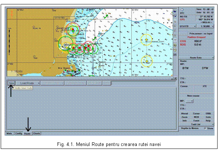
Task: Click the Event button
Action: (x=196, y=120)
